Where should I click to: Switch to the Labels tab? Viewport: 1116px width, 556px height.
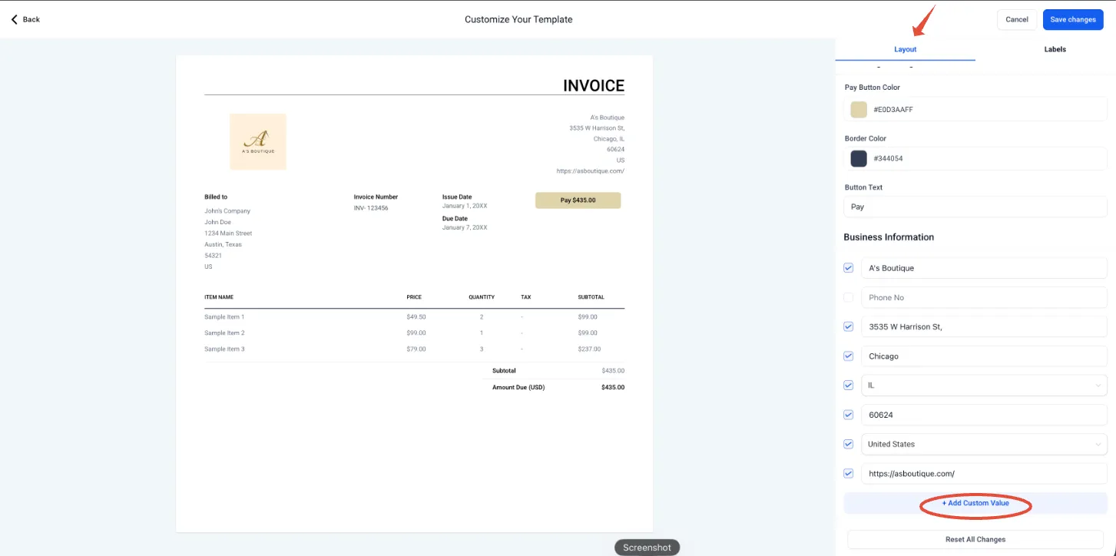coord(1055,49)
